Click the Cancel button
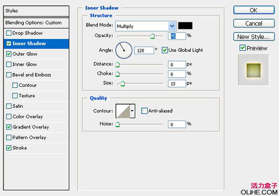The width and height of the screenshot is (279, 196). point(254,23)
